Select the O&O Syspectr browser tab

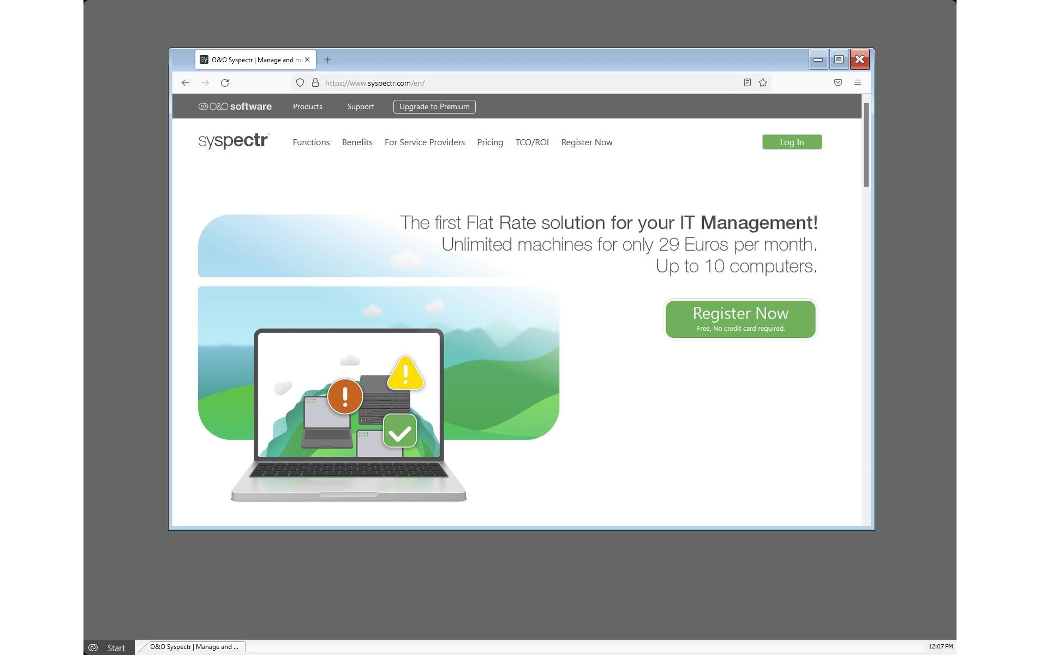click(x=255, y=60)
